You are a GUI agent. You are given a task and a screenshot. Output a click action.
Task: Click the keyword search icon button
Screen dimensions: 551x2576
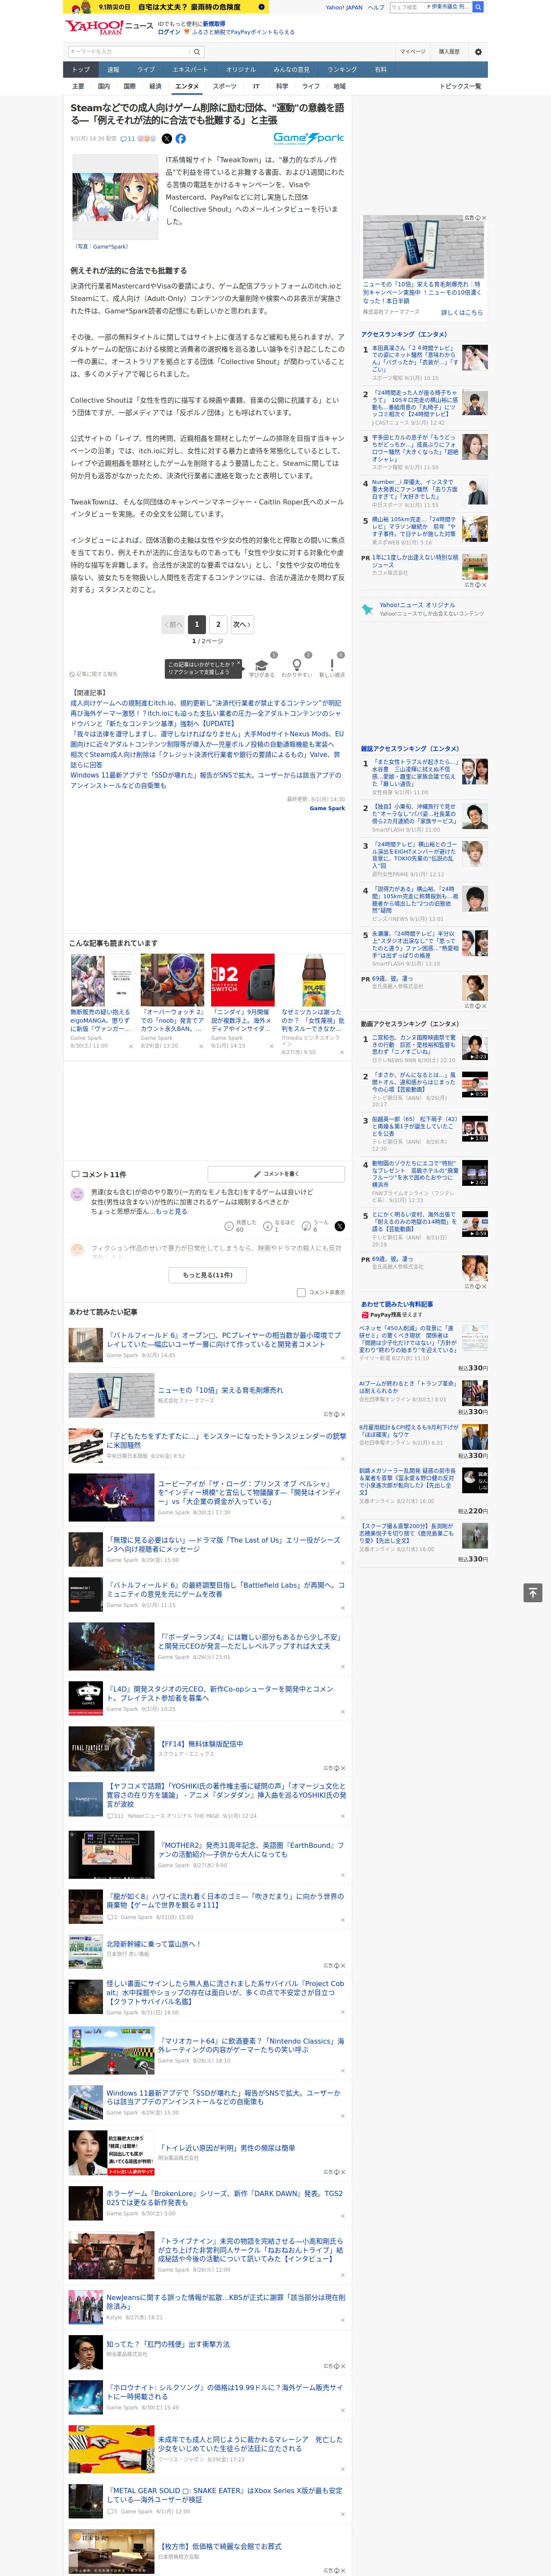point(197,52)
